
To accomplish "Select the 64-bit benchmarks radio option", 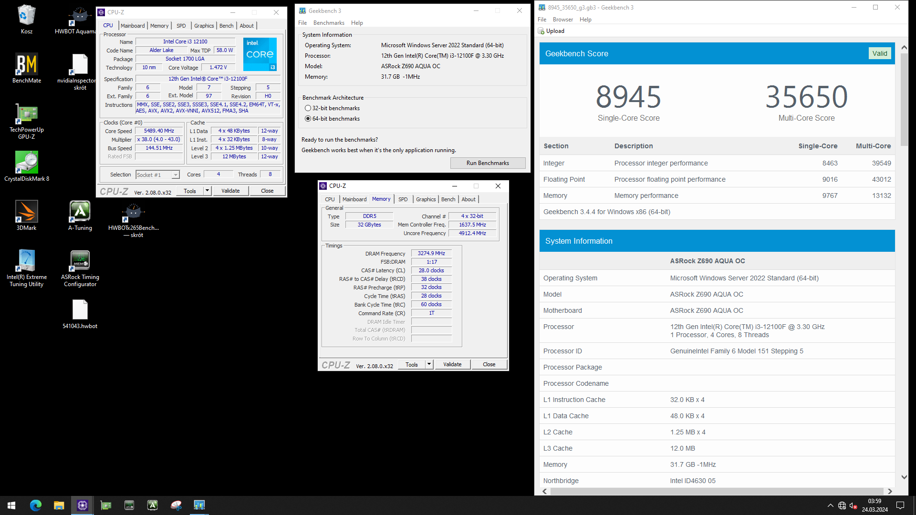I will coord(308,119).
